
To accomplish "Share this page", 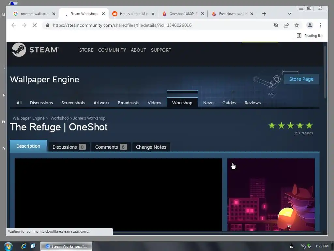I will [286, 25].
